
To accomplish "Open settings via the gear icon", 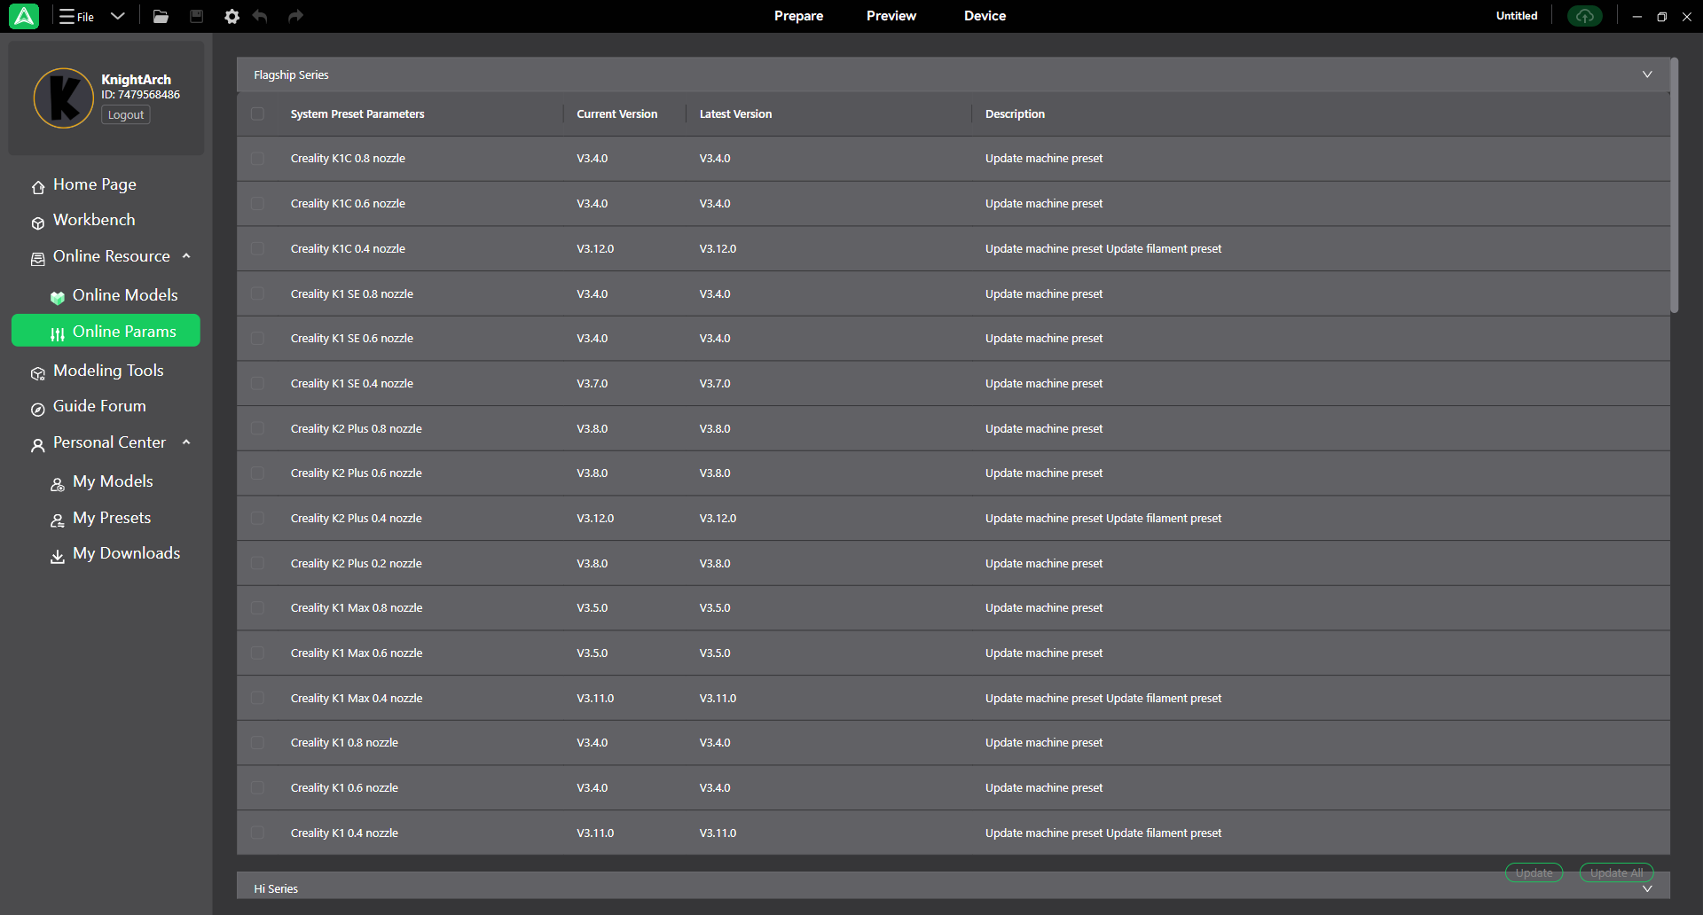I will (232, 16).
